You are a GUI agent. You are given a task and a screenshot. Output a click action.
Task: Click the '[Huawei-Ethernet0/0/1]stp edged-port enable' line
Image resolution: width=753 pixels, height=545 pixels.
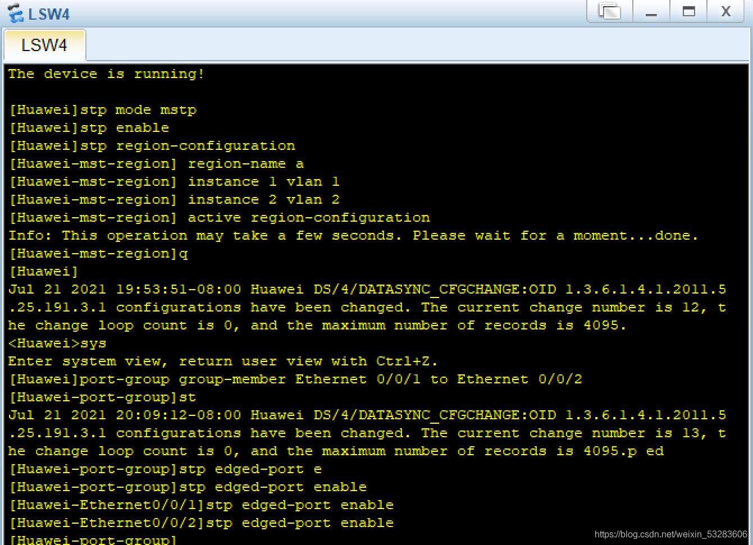(x=202, y=505)
